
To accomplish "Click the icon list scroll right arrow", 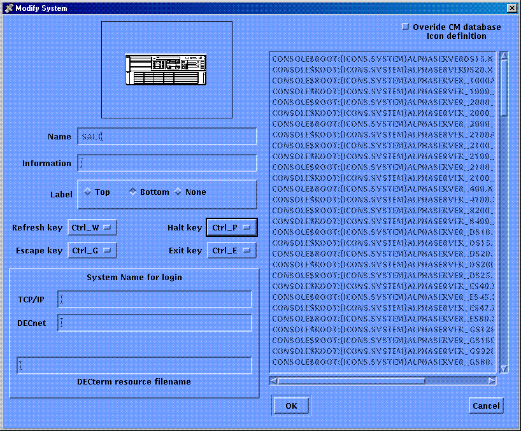I will [x=492, y=381].
